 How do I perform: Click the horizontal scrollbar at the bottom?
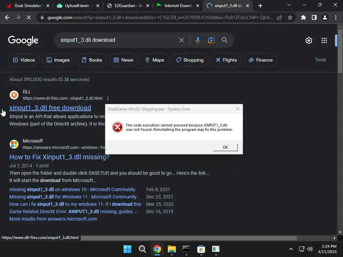[189, 238]
